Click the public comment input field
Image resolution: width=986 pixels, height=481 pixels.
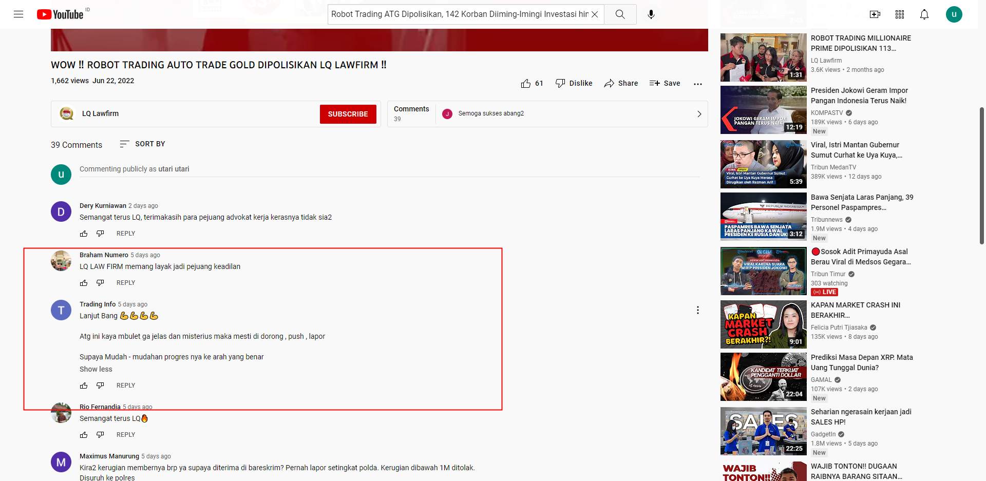(x=390, y=169)
